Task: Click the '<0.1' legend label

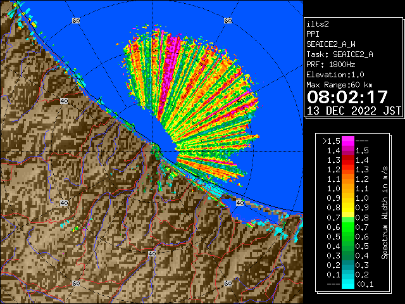Action: tap(365, 284)
